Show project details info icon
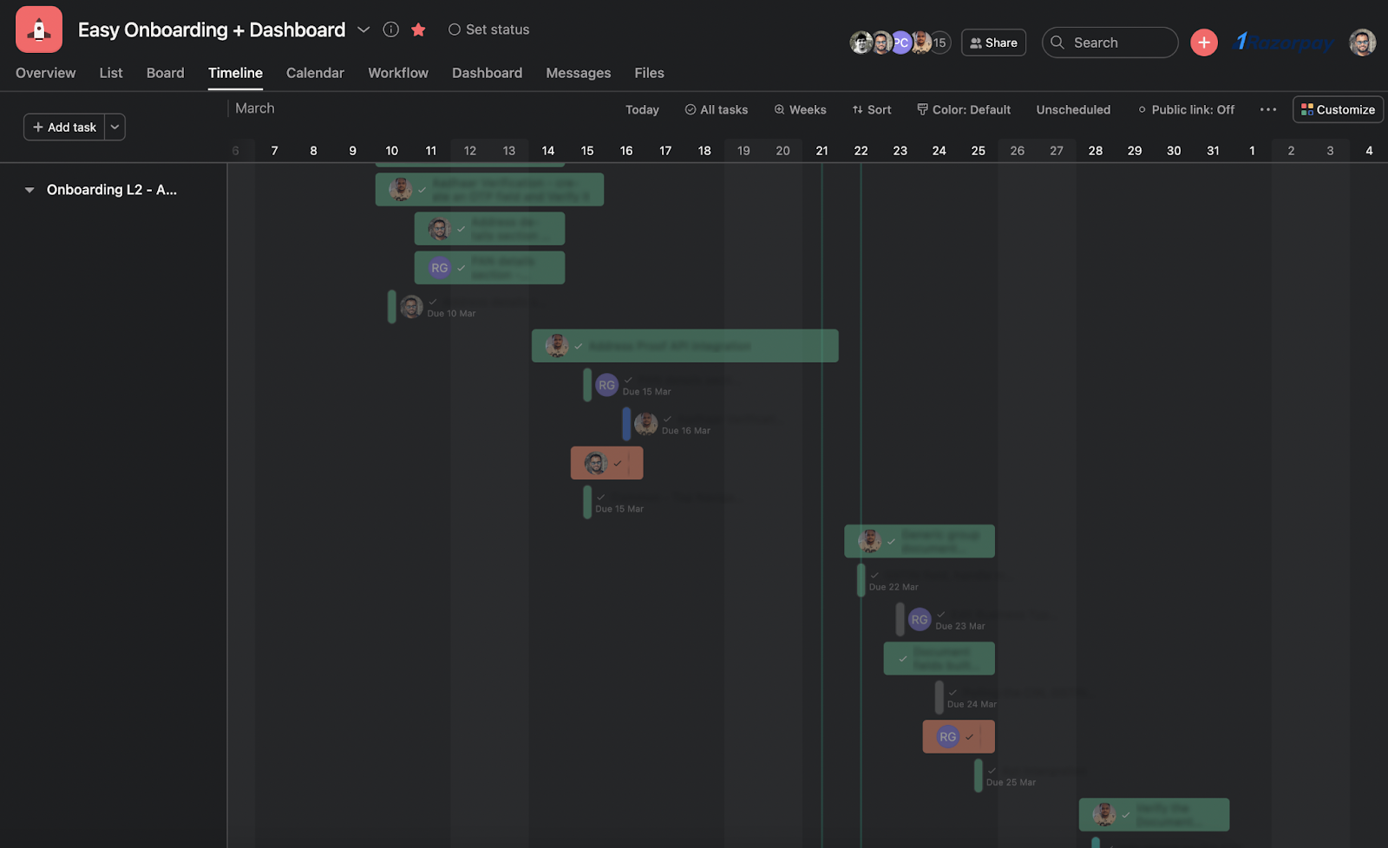This screenshot has width=1388, height=848. [391, 29]
